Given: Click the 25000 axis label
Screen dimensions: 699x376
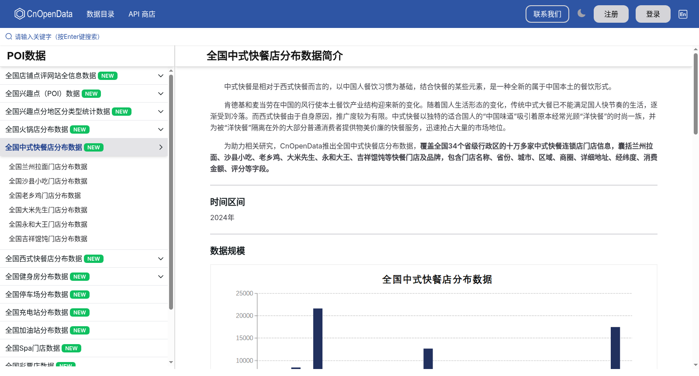Looking at the screenshot, I should [245, 293].
